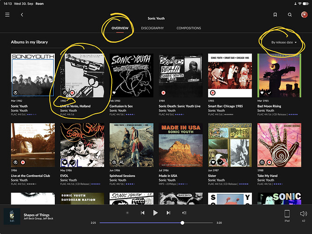Click the 'Sonic Youth' page title
Image resolution: width=312 pixels, height=234 pixels.
[156, 18]
